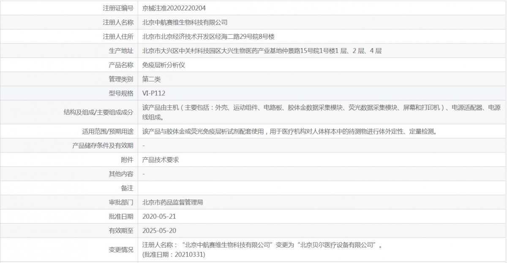Select the production address in 大兴区

[262, 51]
